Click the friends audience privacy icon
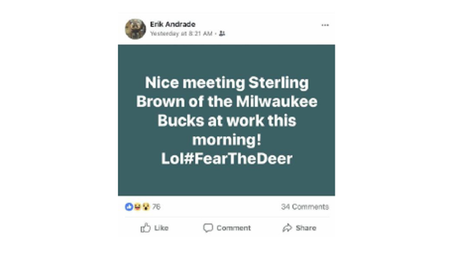The image size is (454, 274). pos(222,34)
